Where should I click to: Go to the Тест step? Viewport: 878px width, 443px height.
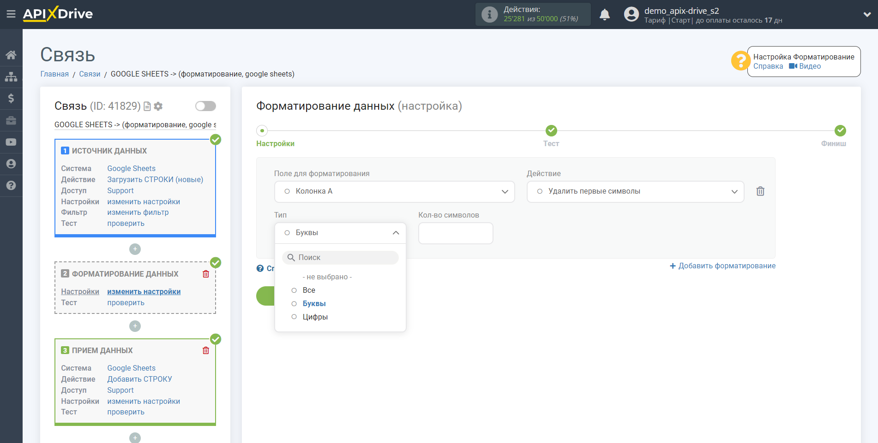click(551, 130)
